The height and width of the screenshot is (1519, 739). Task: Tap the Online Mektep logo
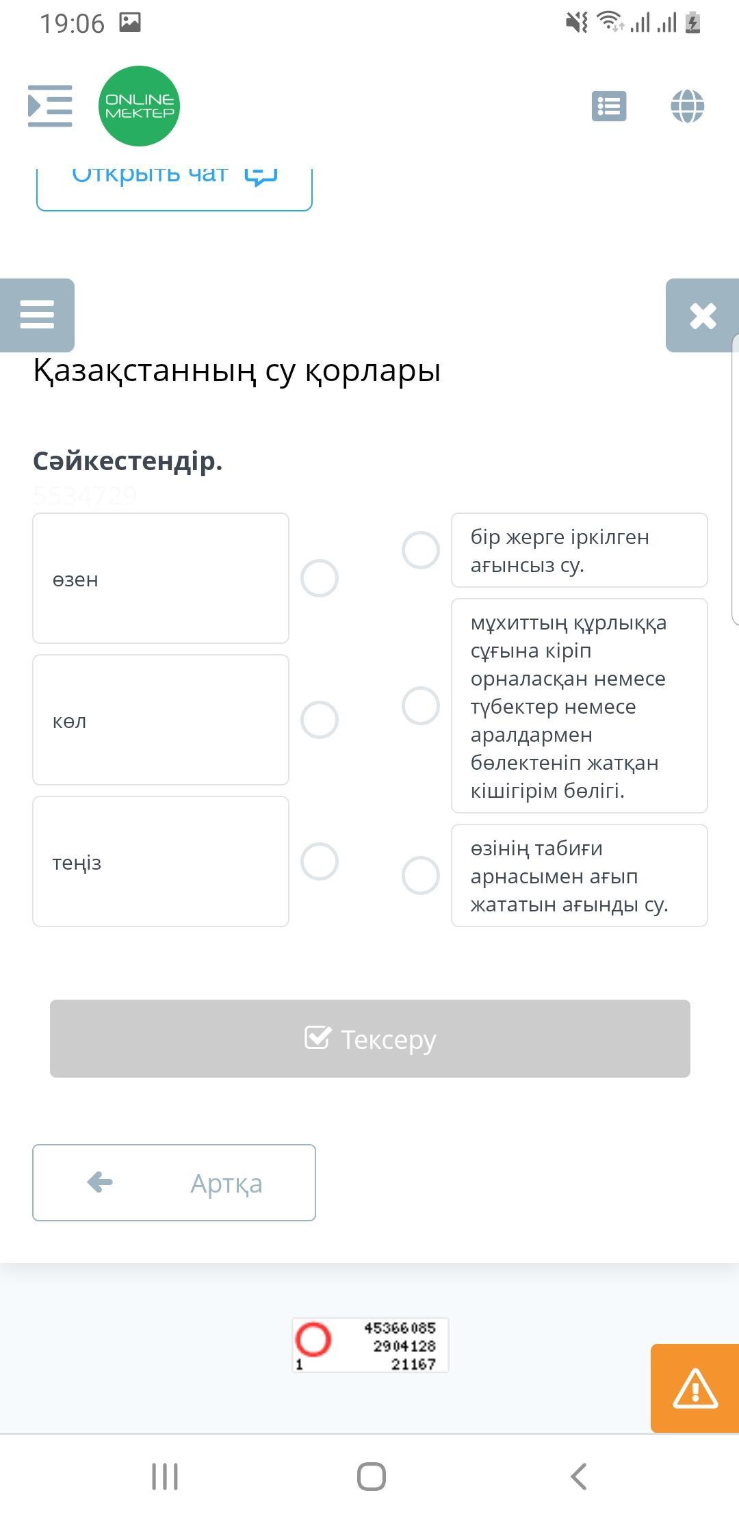point(140,106)
